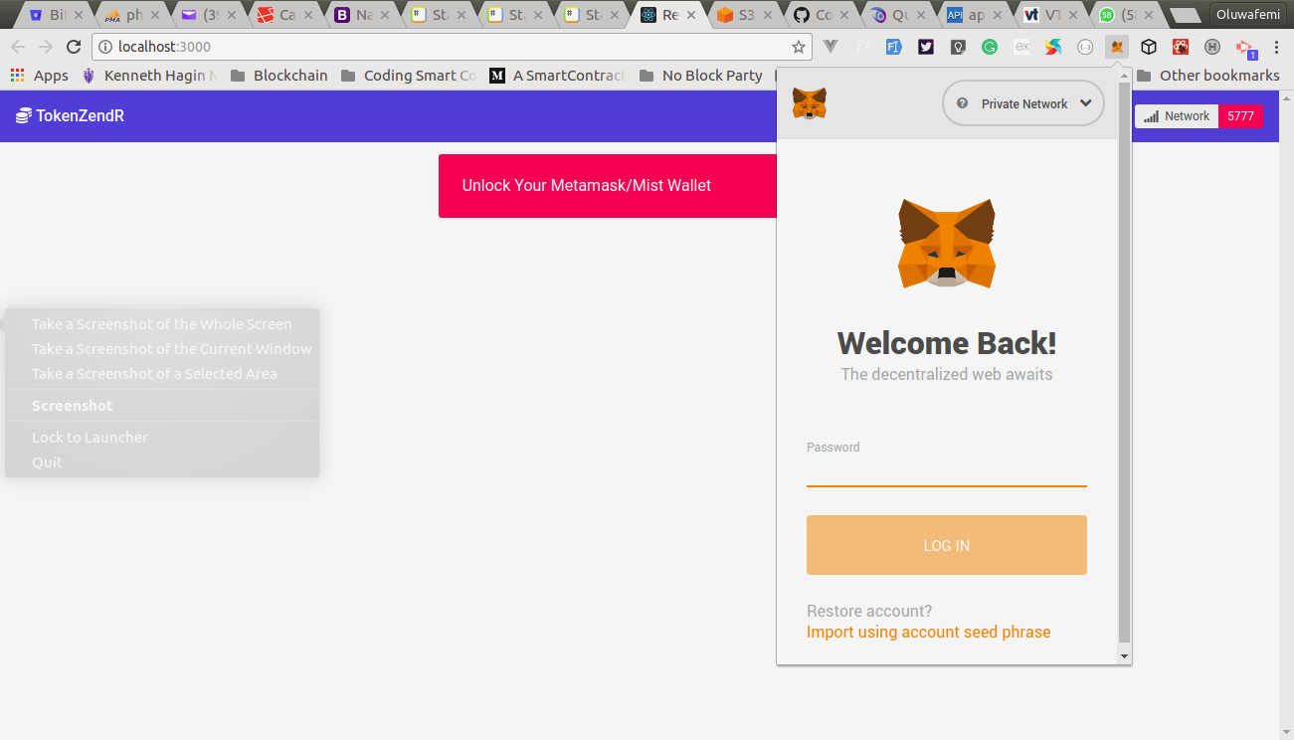Open the 'ex' extension icon
The width and height of the screenshot is (1294, 740).
point(1021,47)
